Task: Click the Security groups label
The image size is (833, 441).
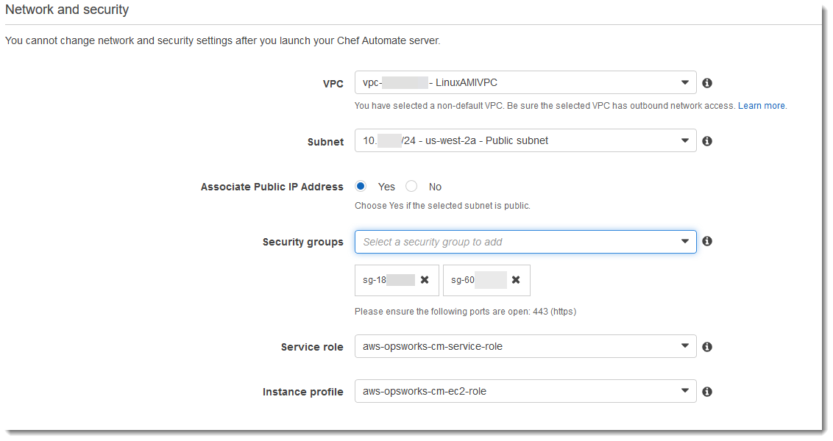Action: (x=303, y=242)
